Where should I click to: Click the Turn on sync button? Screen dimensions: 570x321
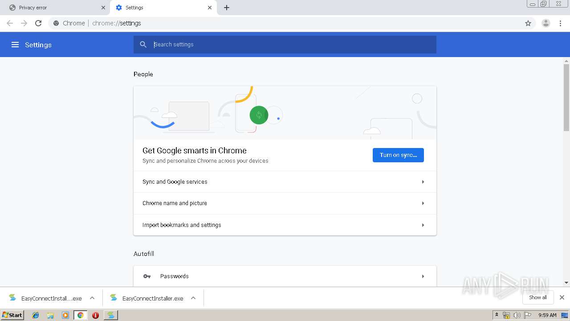tap(398, 155)
